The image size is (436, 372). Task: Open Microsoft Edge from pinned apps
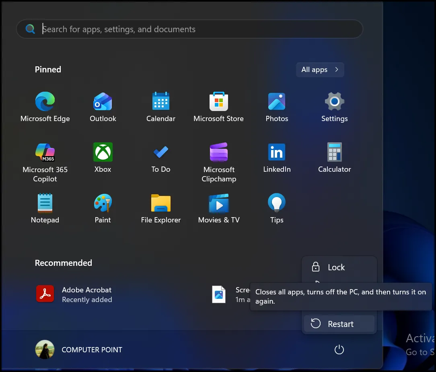(45, 107)
